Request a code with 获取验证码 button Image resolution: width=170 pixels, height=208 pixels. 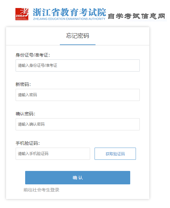point(115,154)
